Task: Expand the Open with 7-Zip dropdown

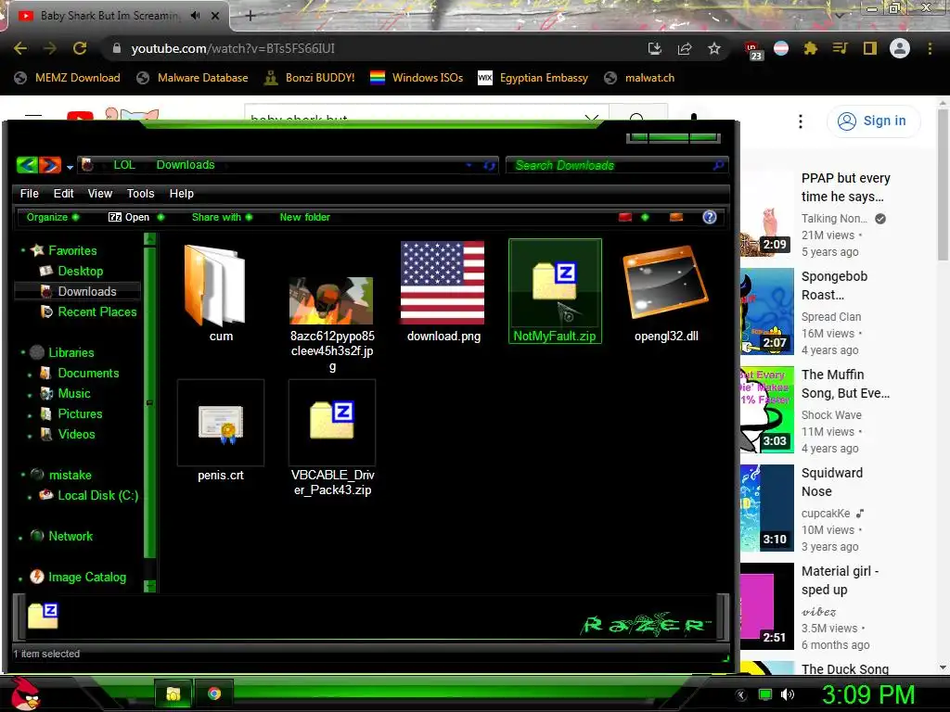Action: coord(160,217)
